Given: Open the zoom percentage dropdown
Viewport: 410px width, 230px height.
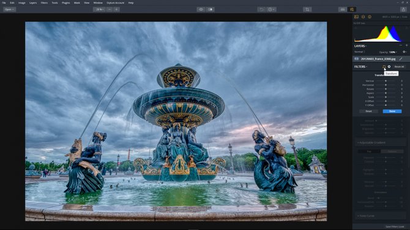Looking at the screenshot, I should click(x=99, y=9).
